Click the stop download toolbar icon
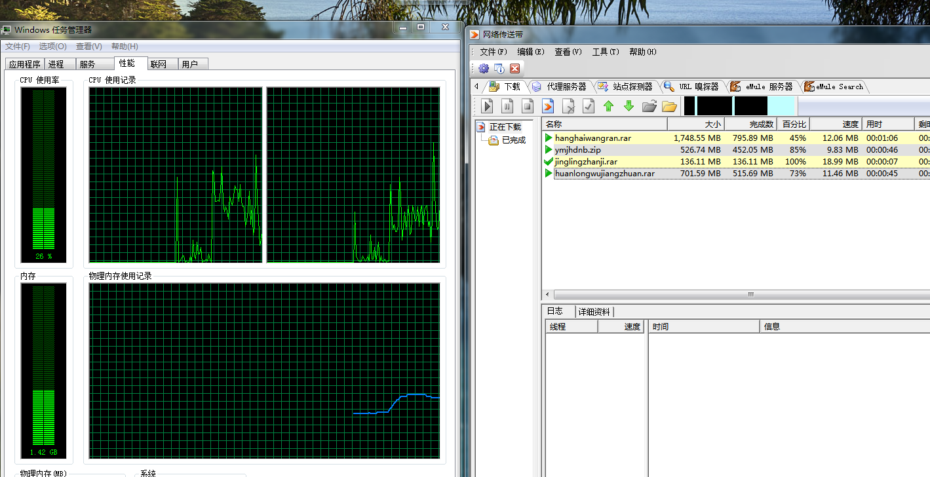The image size is (930, 477). tap(528, 106)
